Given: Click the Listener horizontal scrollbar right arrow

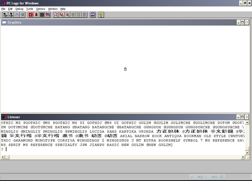Looking at the screenshot, I should click(x=243, y=157).
